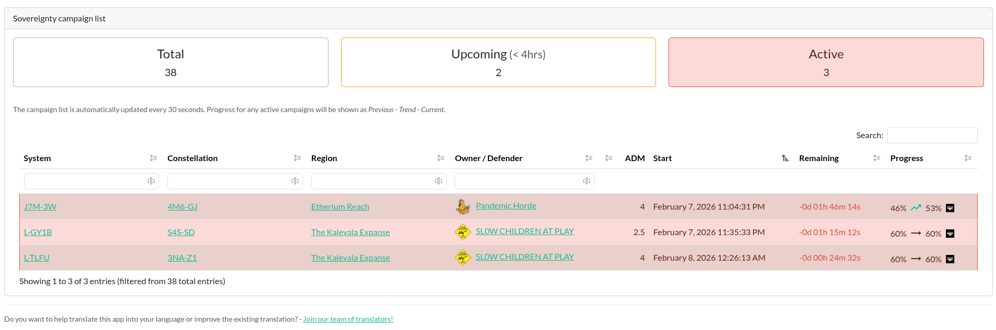Screen dimensions: 996x330
Task: Click start date February 7, 2026 11:04:31 PM
Action: [709, 206]
